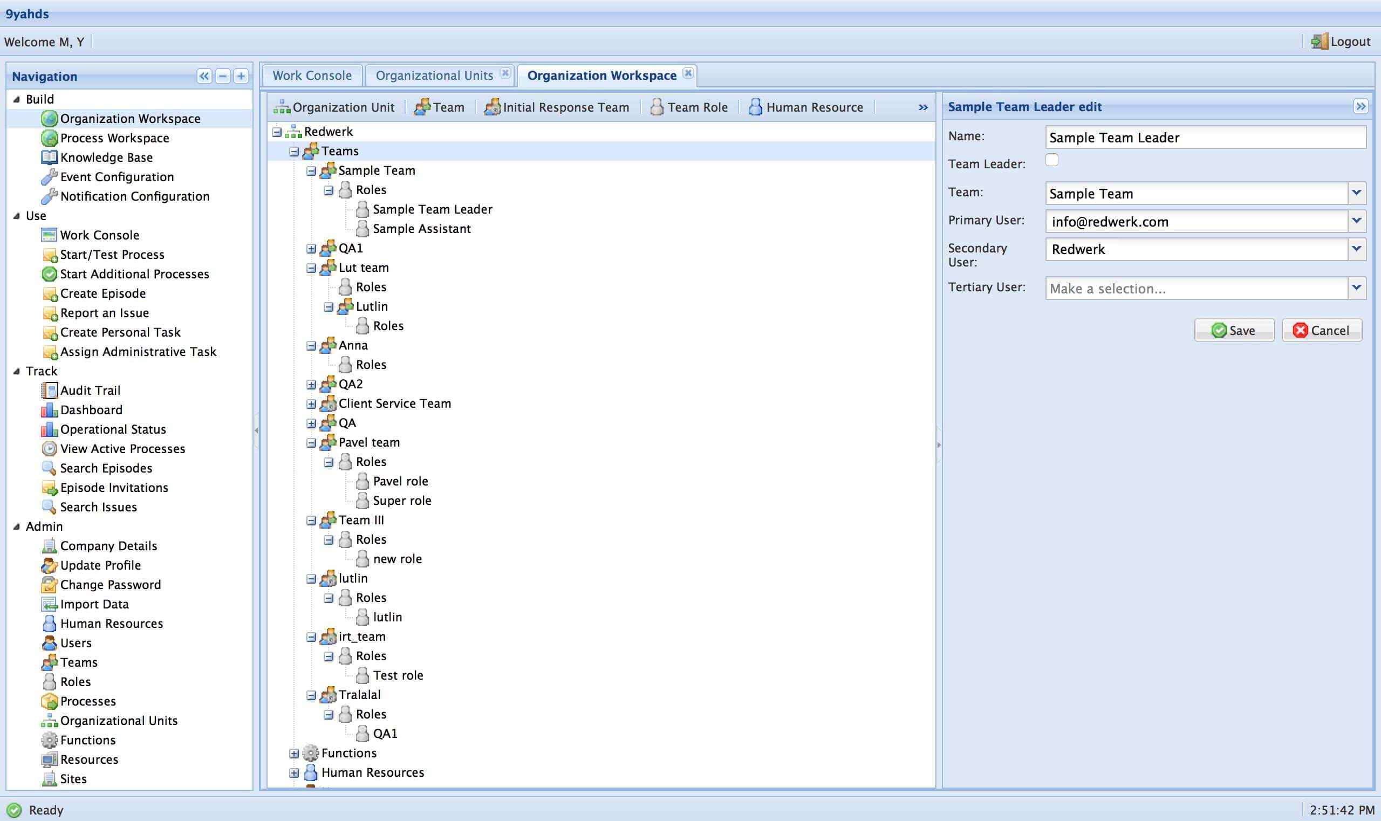Open Dashboard in the Track section
Screen dimensions: 1381x821
[91, 410]
